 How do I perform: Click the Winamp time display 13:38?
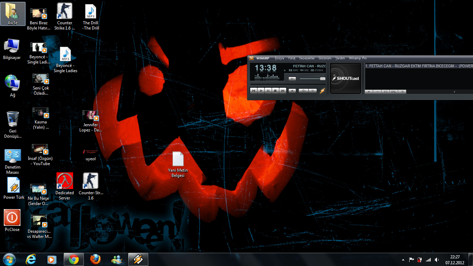click(x=266, y=68)
